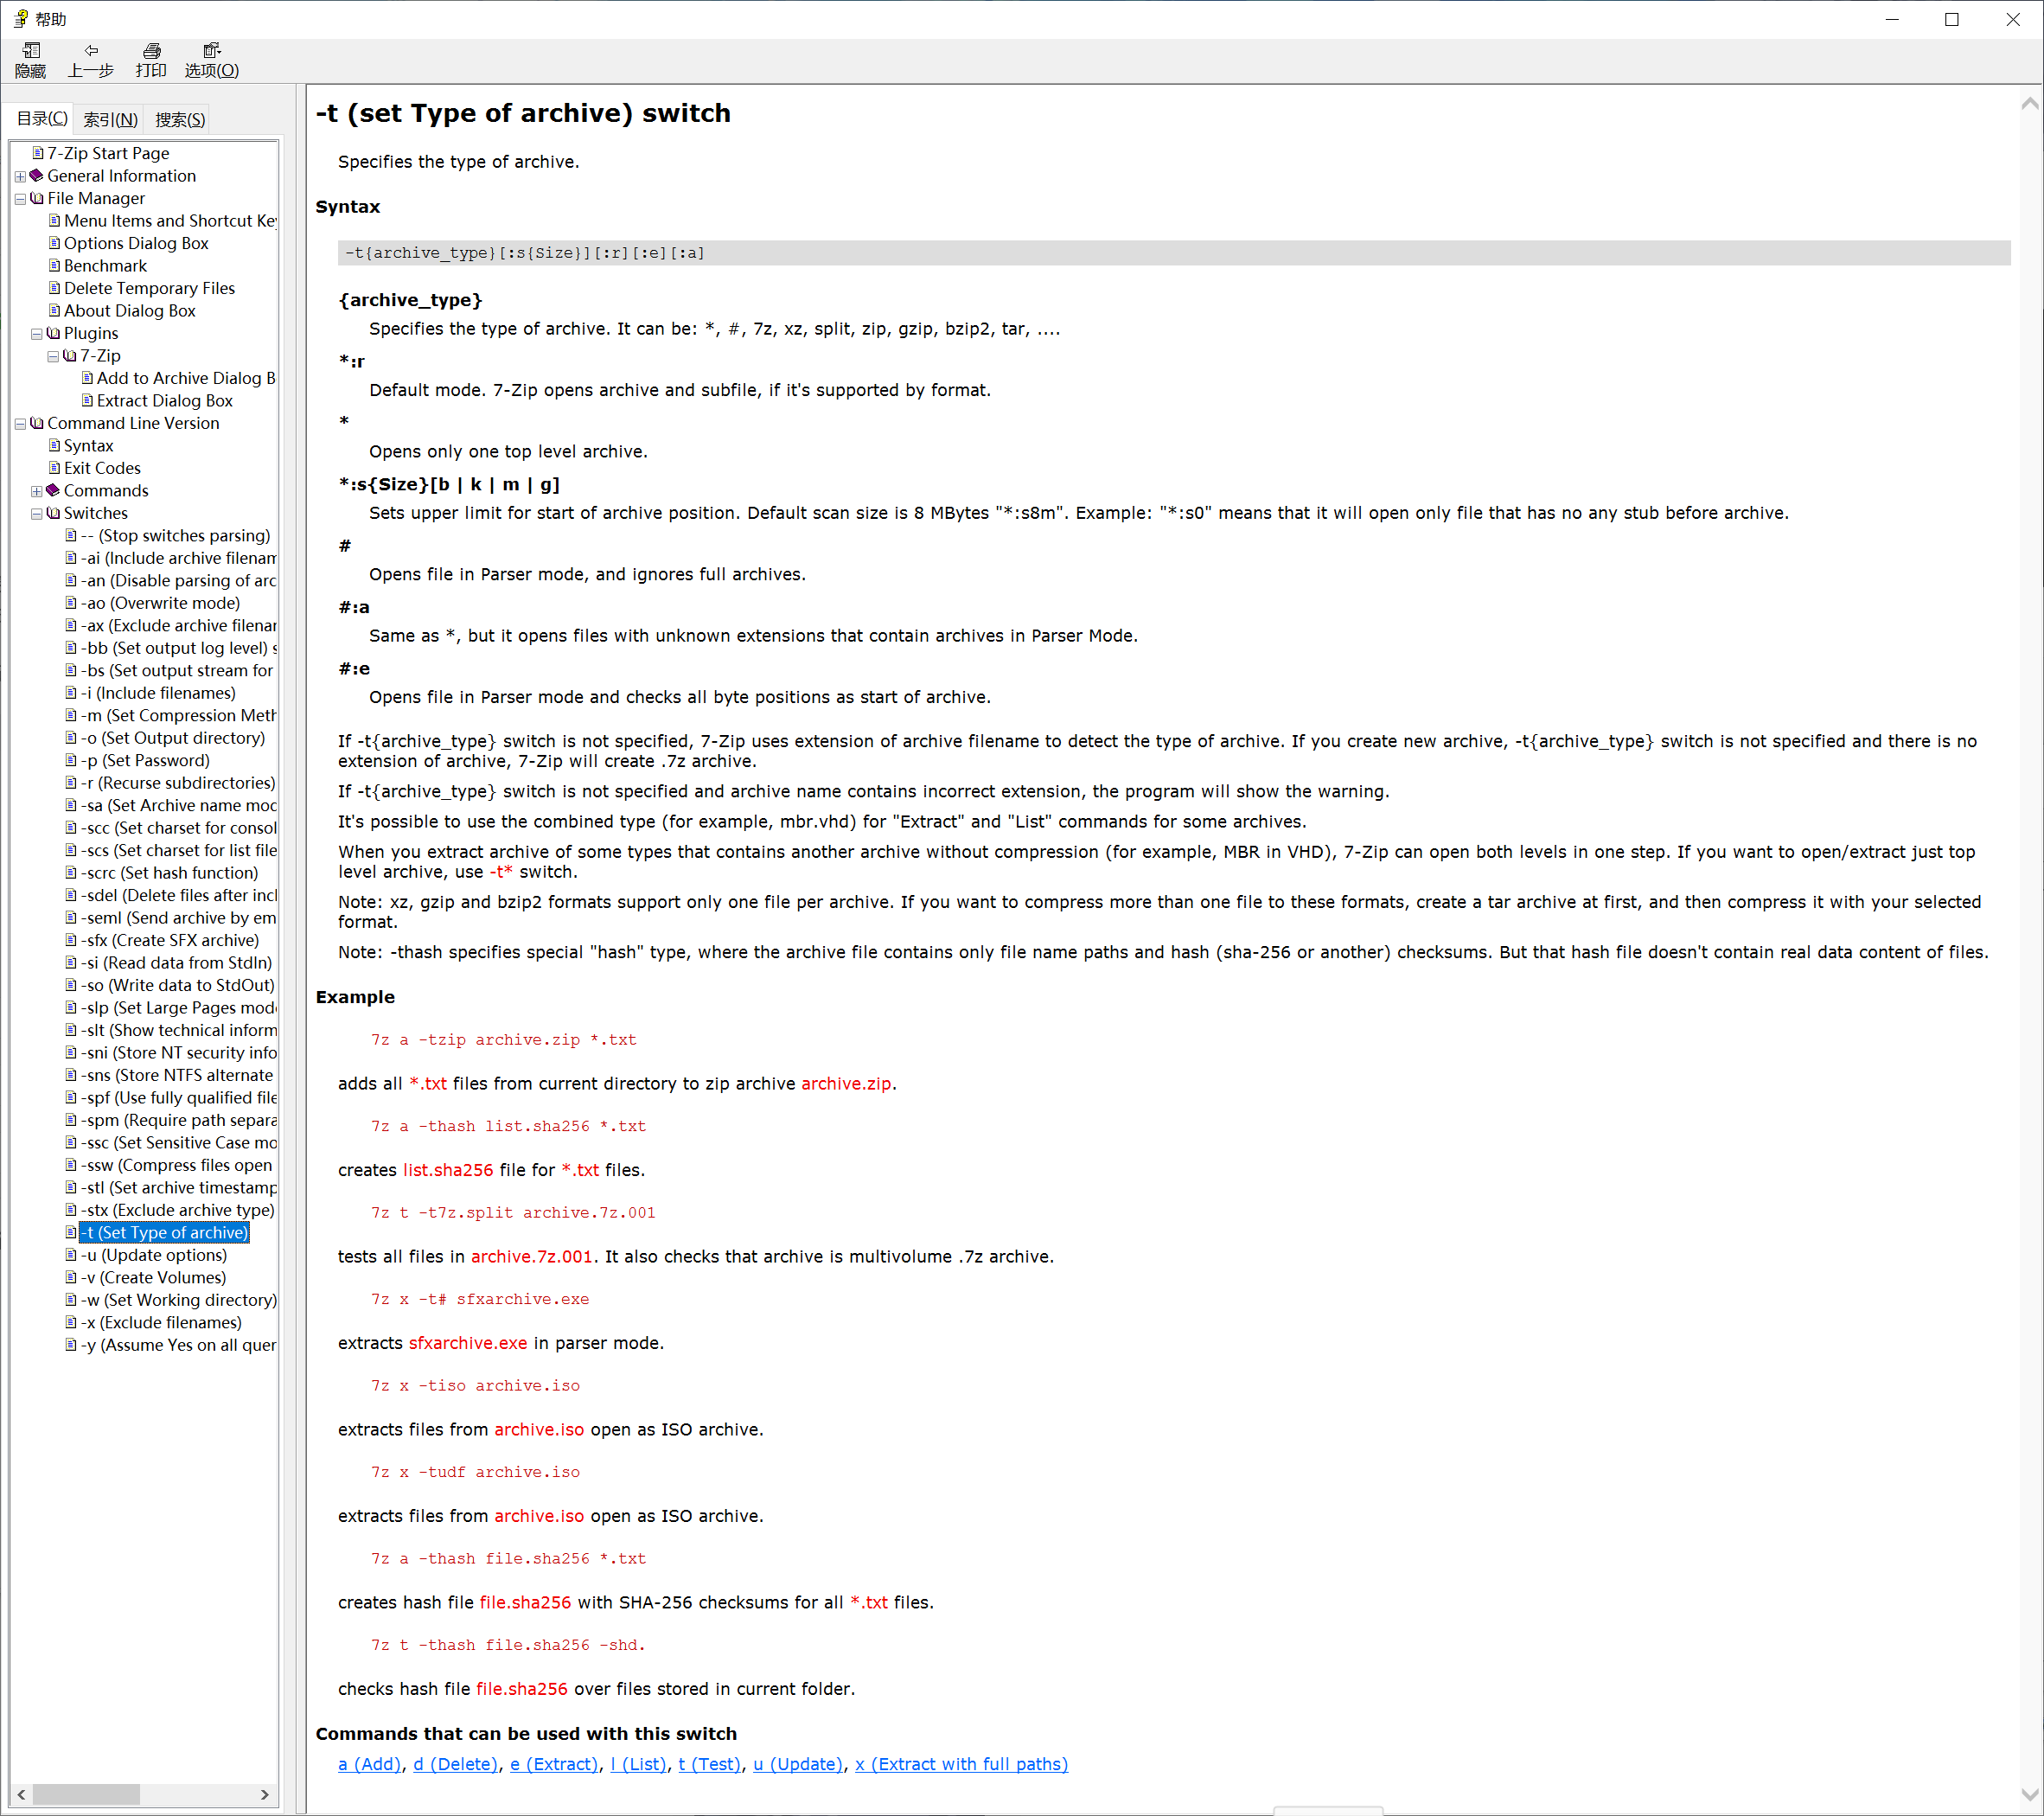Open the Options Dialog Box topic

tap(136, 243)
